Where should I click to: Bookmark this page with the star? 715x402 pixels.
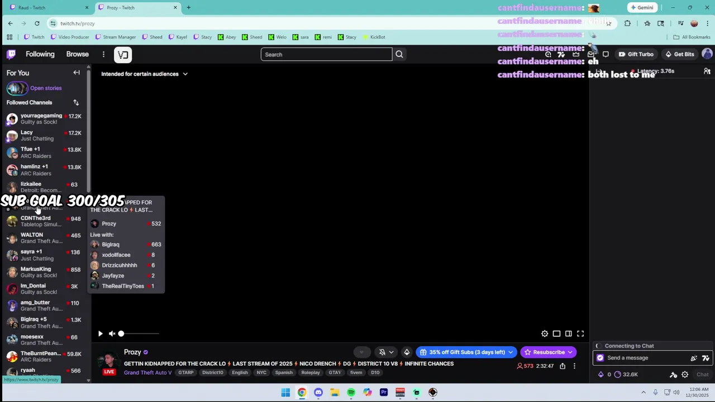[608, 23]
